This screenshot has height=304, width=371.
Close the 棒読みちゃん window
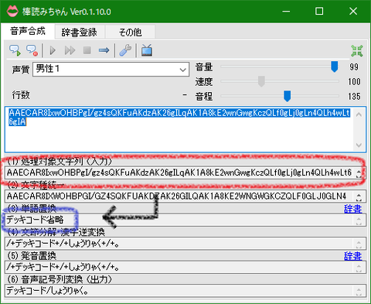tap(353, 12)
